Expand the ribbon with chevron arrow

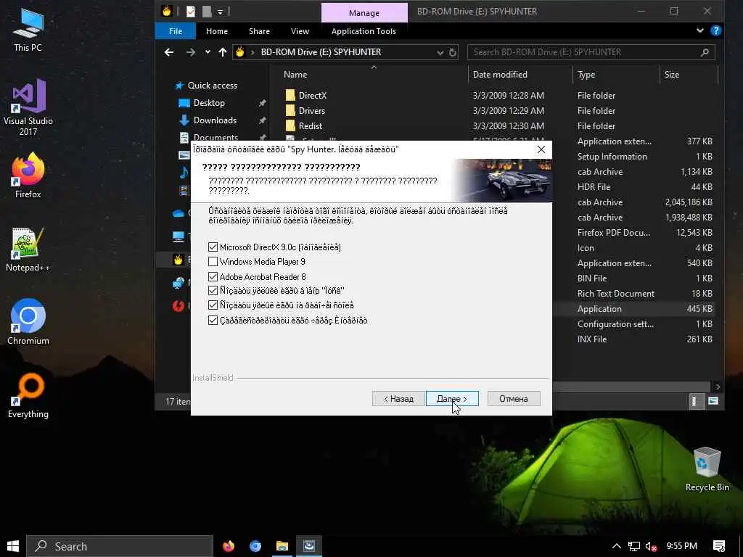(x=700, y=30)
